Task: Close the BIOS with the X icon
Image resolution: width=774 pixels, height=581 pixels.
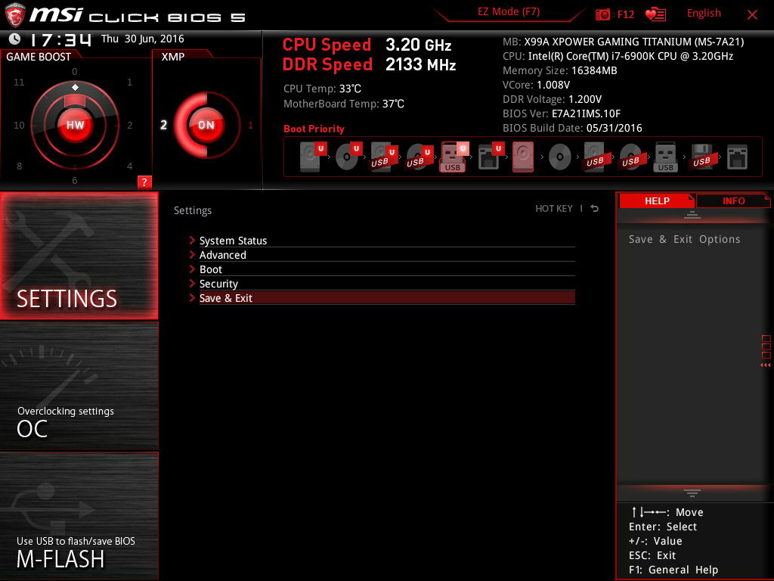Action: click(752, 14)
